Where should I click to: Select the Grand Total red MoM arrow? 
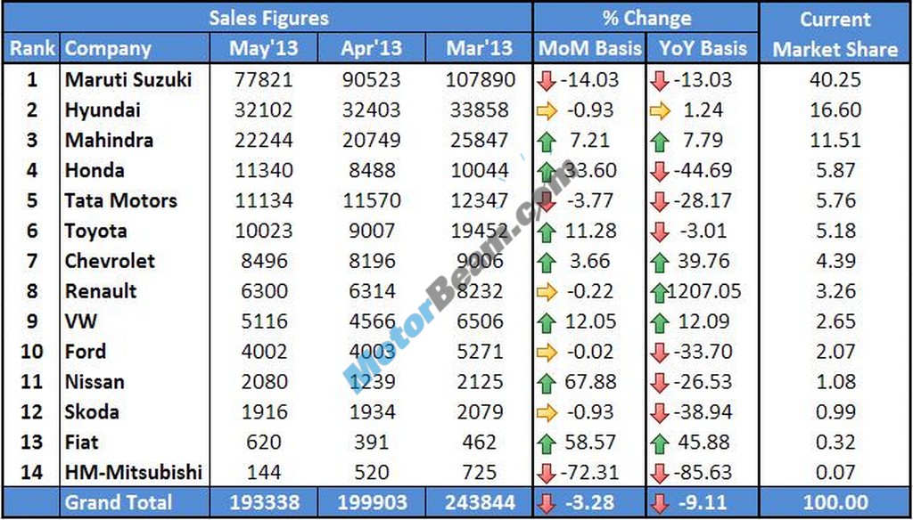click(x=547, y=503)
